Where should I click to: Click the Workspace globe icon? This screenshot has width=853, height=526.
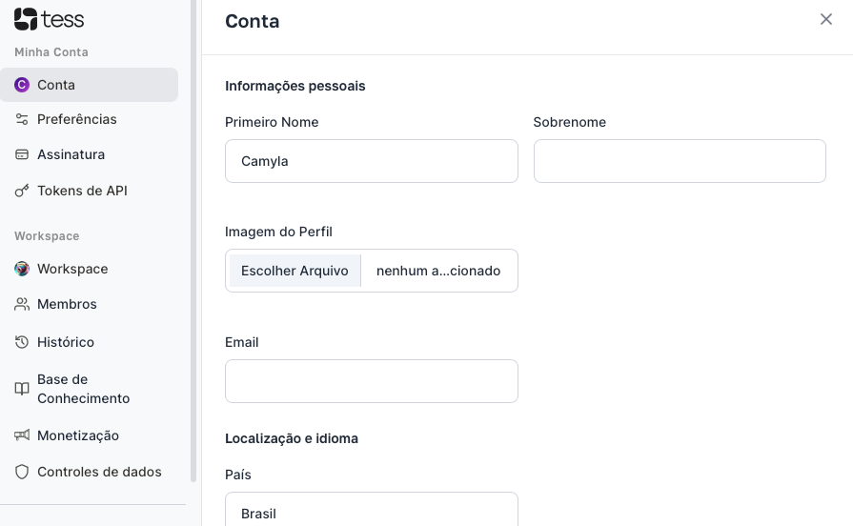22,269
